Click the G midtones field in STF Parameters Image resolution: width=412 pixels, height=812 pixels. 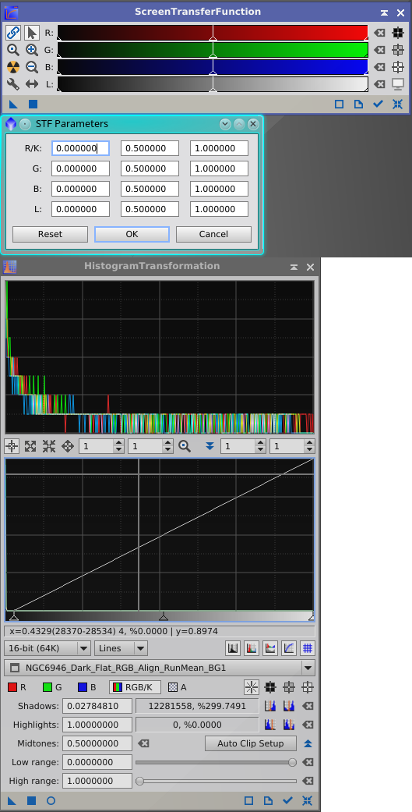[x=150, y=168]
